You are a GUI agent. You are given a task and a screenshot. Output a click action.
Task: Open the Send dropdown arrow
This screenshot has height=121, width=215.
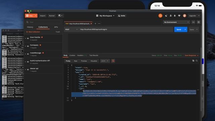pos(185,30)
